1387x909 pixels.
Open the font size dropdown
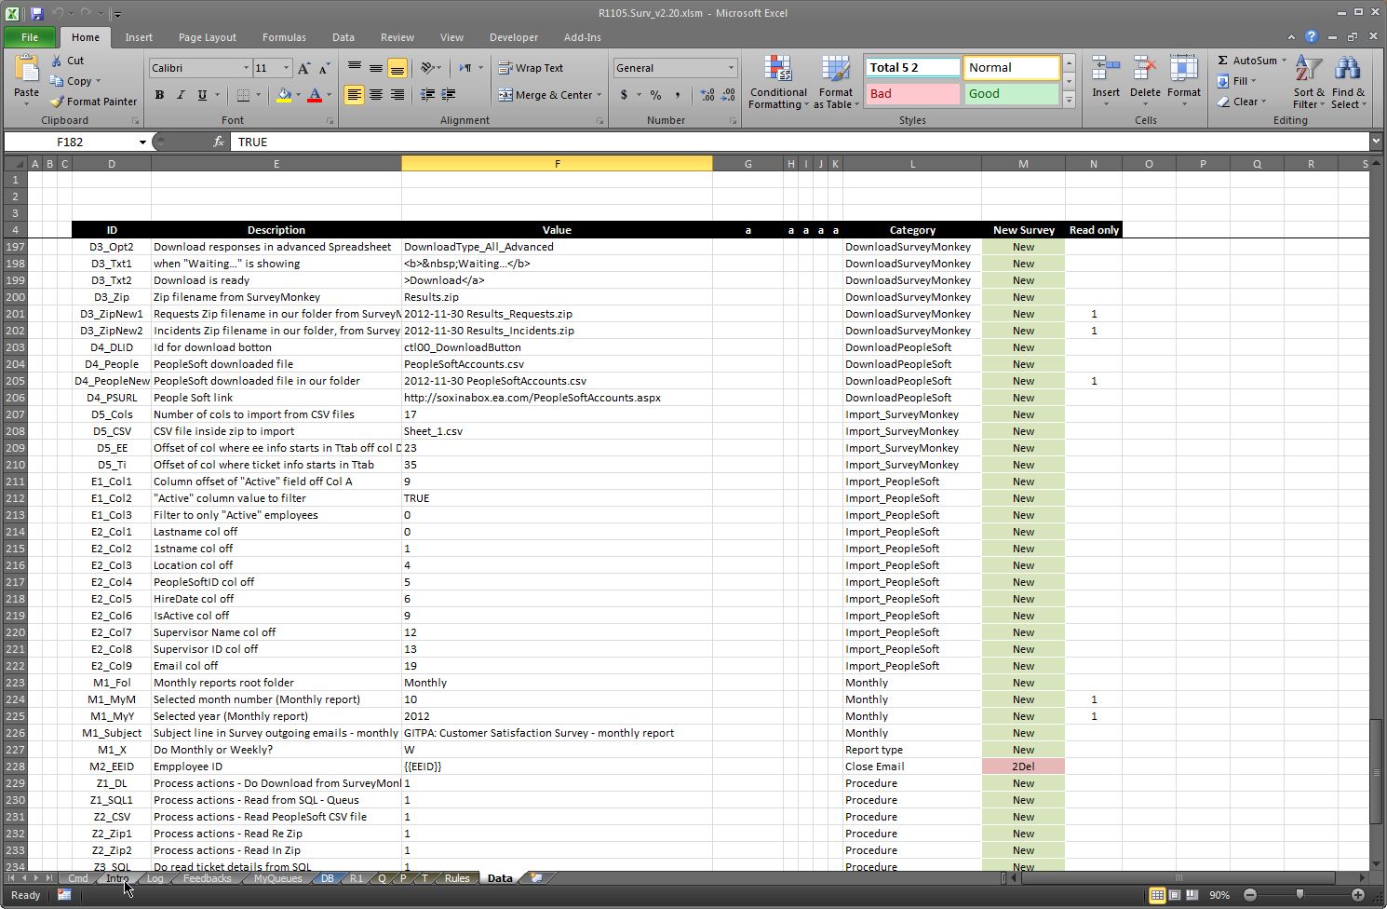(x=286, y=68)
